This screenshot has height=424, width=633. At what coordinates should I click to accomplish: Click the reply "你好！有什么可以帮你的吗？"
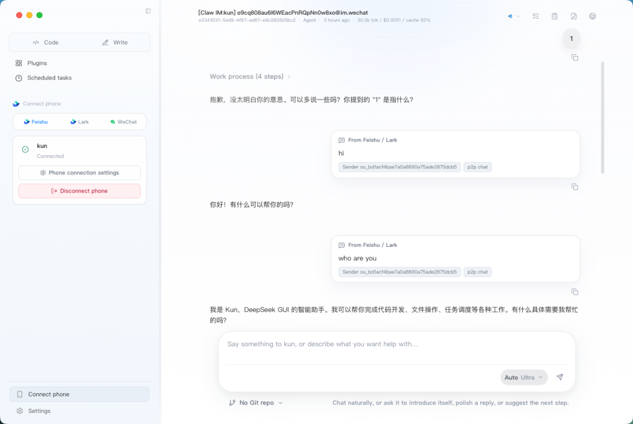point(251,205)
